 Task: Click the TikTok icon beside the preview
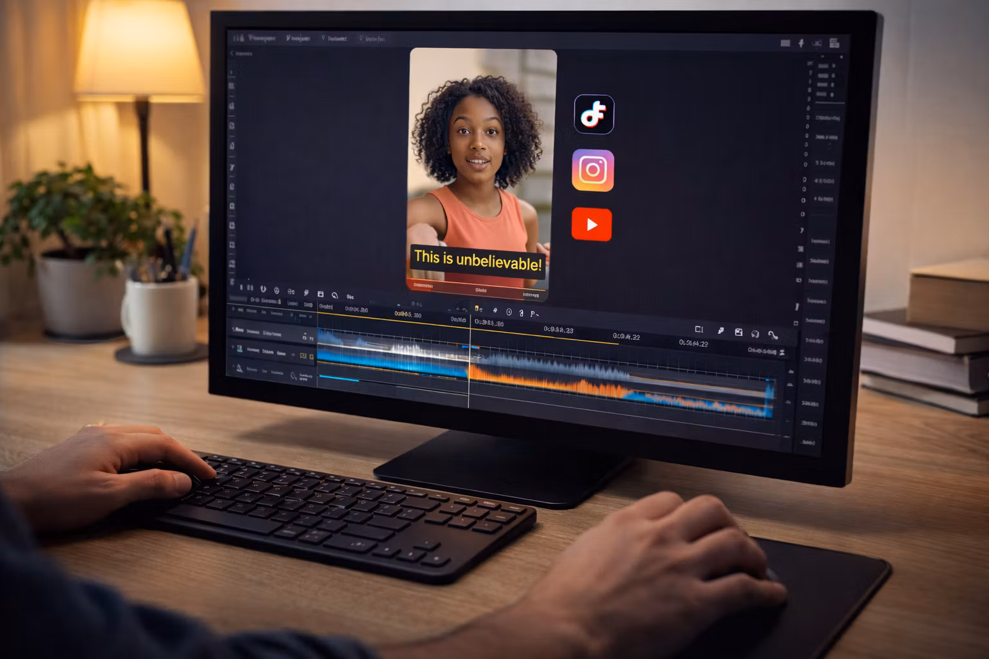[x=594, y=115]
